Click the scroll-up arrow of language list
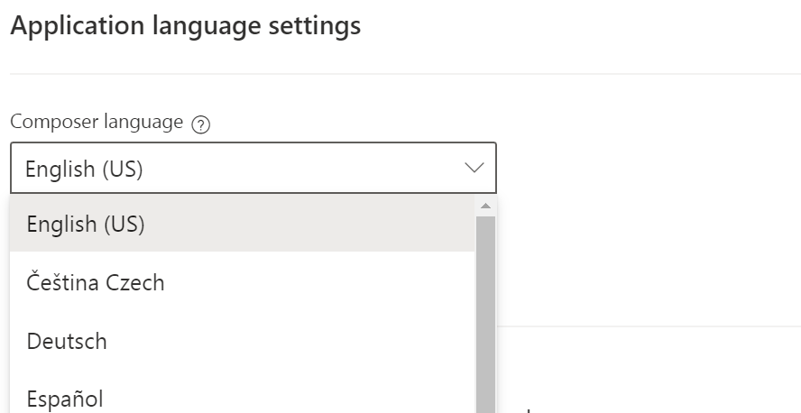This screenshot has height=413, width=801. (x=485, y=206)
